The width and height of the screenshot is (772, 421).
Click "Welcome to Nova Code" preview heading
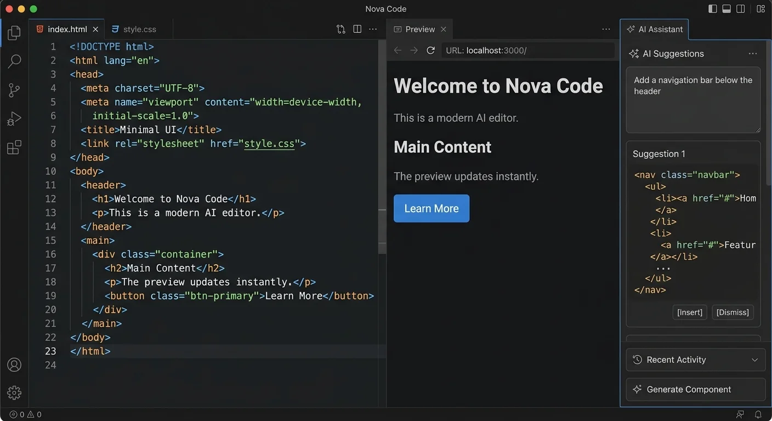pos(498,86)
